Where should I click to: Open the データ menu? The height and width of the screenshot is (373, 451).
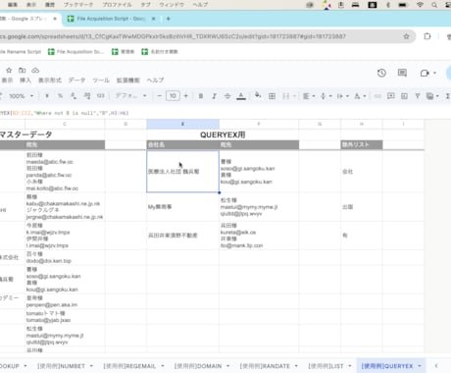tap(76, 80)
